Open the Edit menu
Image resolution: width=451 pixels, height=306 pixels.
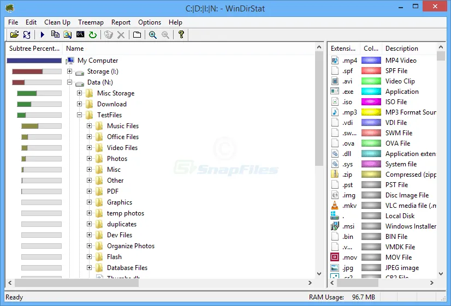point(31,22)
